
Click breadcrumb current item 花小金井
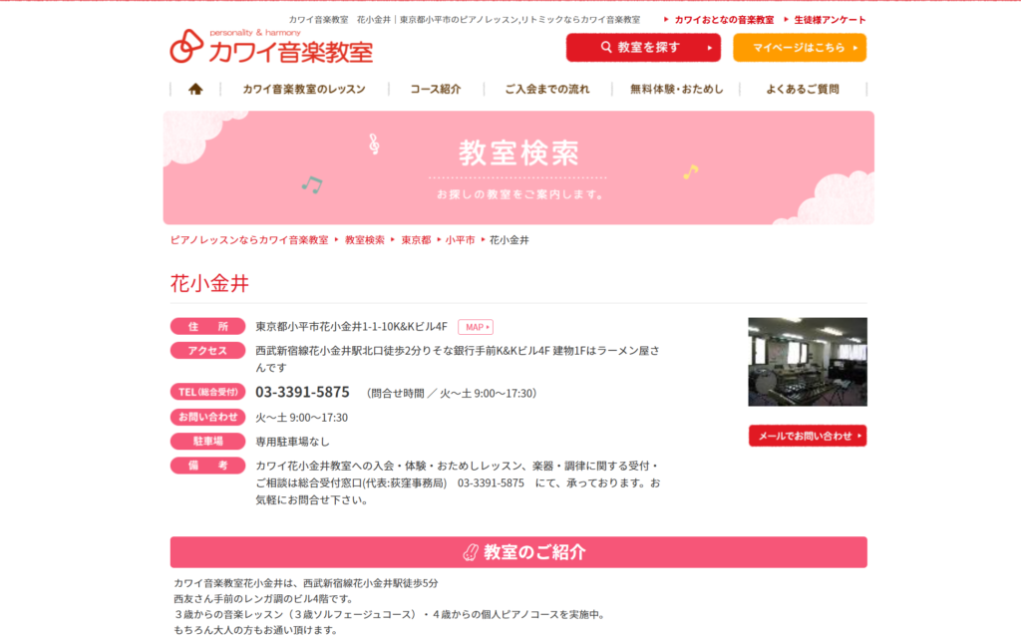510,240
